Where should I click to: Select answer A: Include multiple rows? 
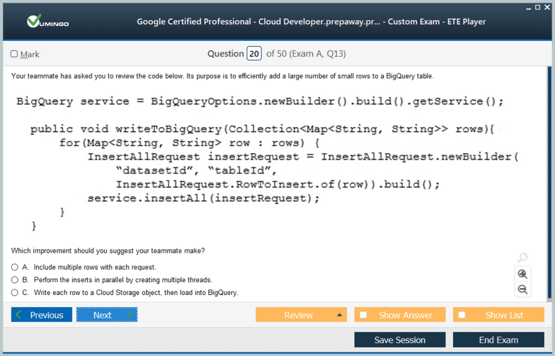pos(15,268)
